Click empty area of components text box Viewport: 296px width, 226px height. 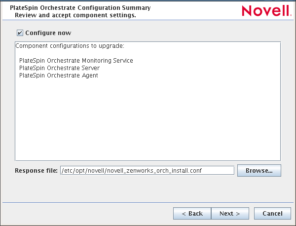148,123
